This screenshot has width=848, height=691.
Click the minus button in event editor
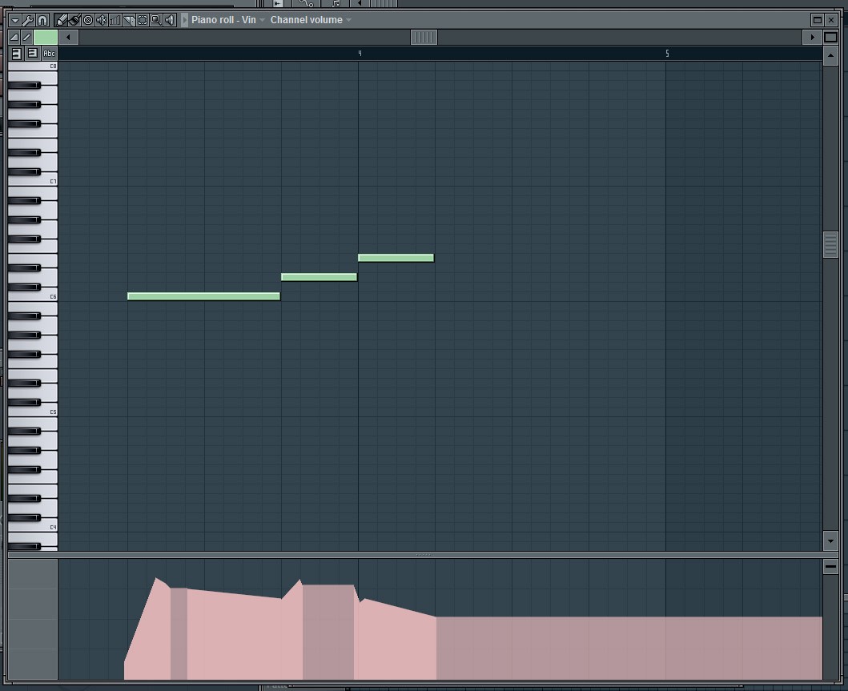point(830,567)
